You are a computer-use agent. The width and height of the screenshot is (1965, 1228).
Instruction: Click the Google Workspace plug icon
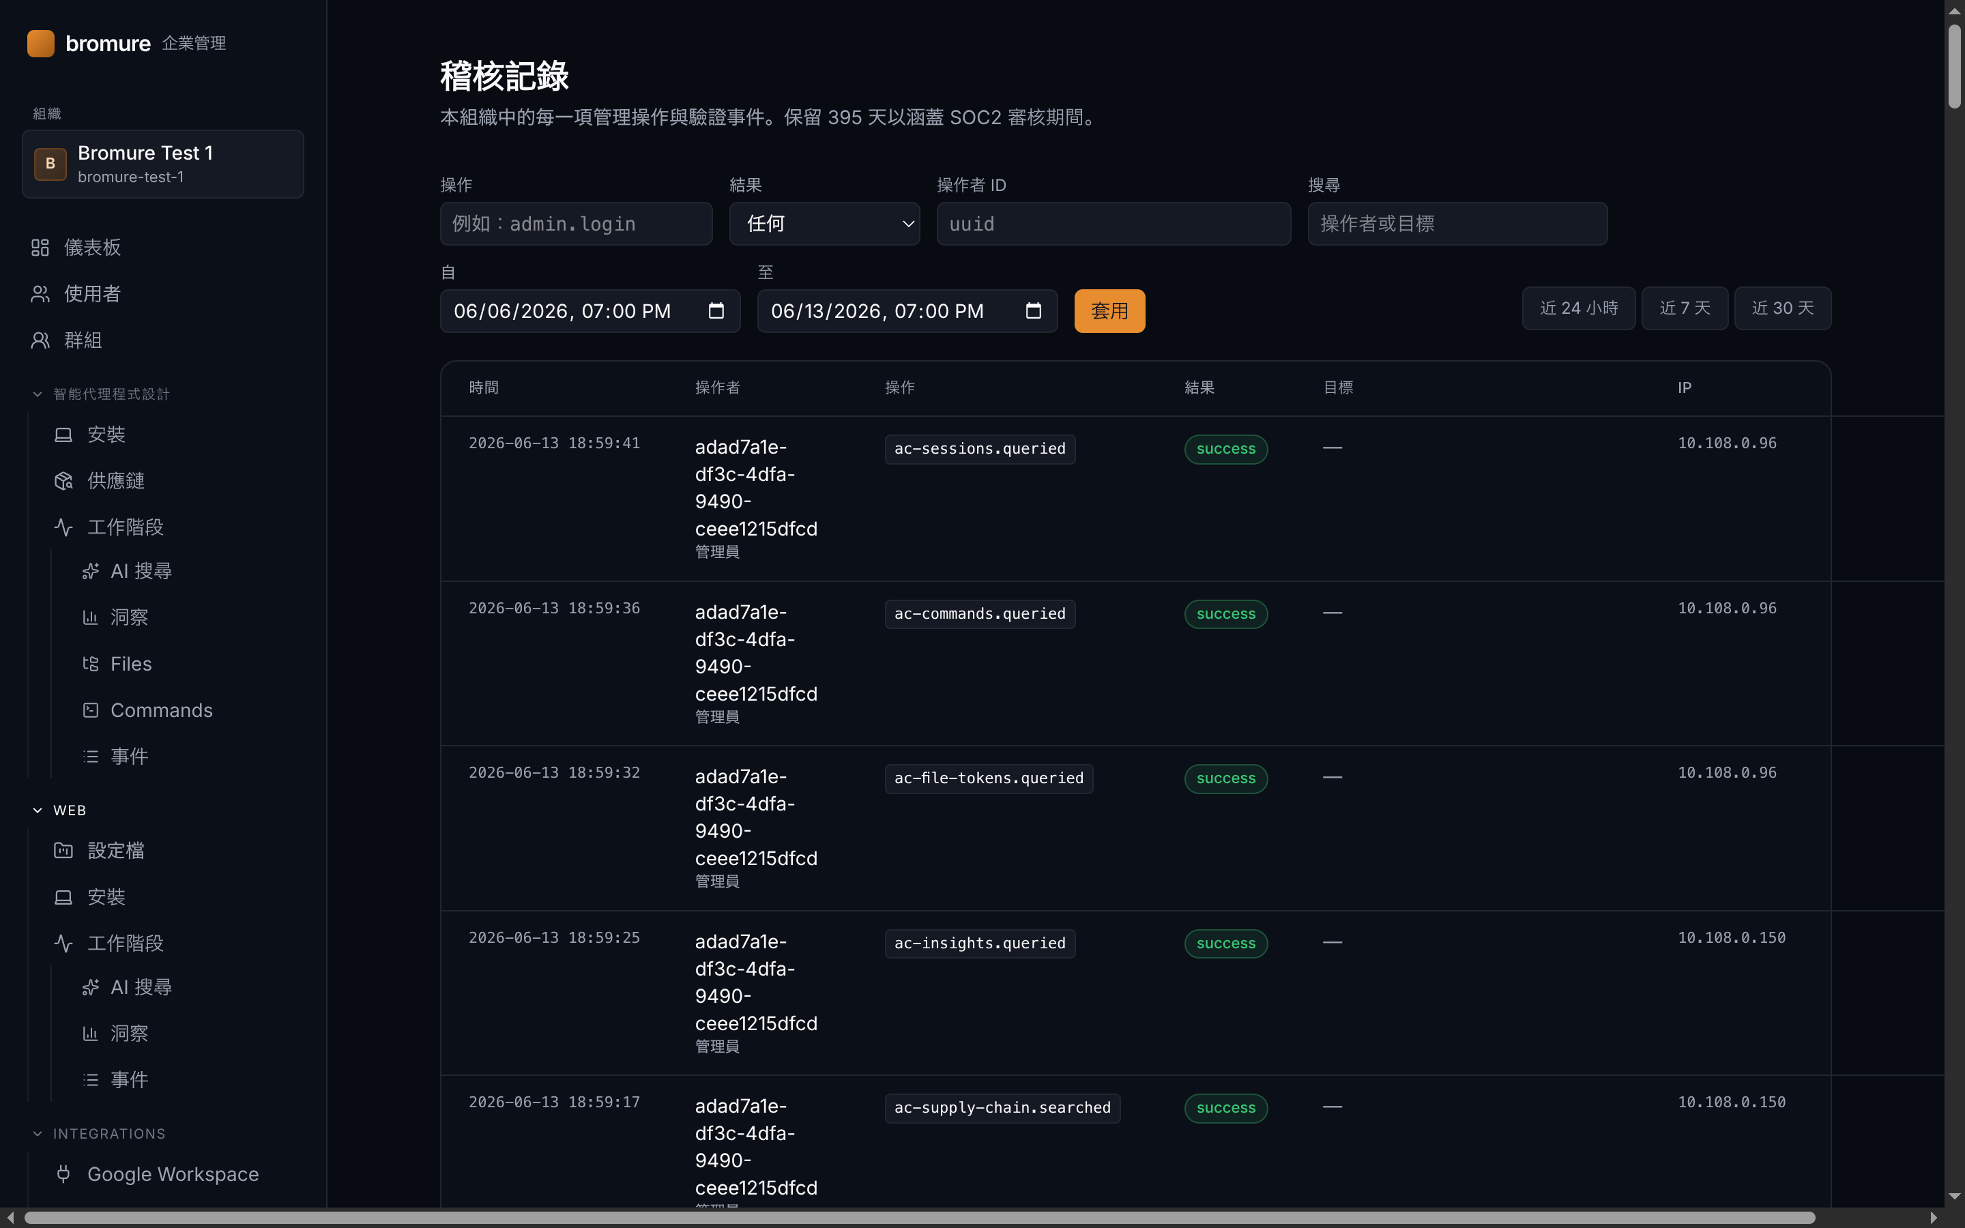click(x=63, y=1173)
